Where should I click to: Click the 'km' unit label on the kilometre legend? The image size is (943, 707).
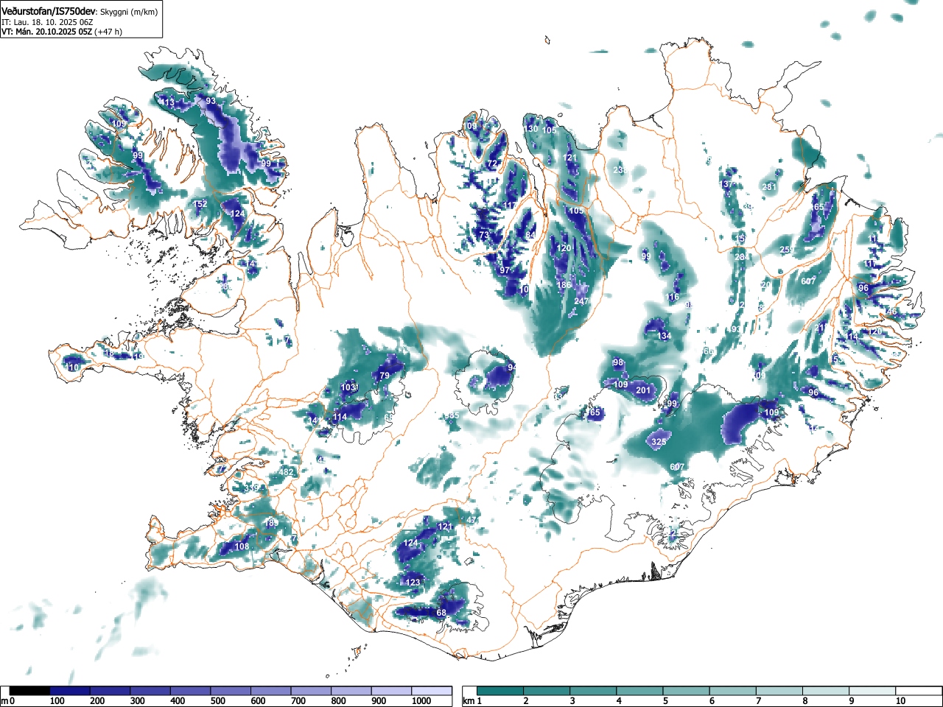467,701
